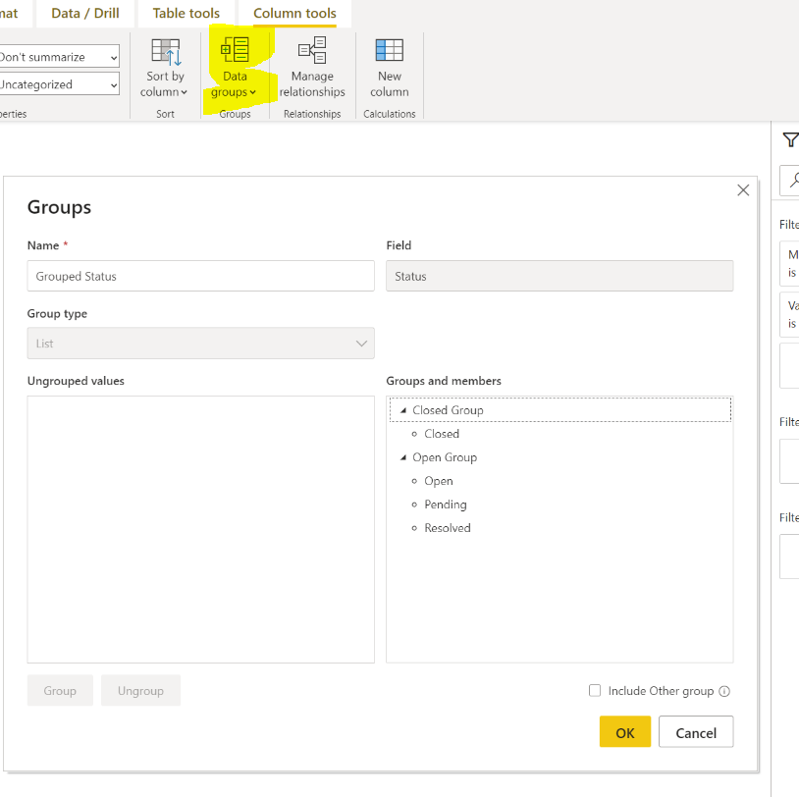The height and width of the screenshot is (797, 799).
Task: Click the Field box showing Status
Action: (559, 276)
